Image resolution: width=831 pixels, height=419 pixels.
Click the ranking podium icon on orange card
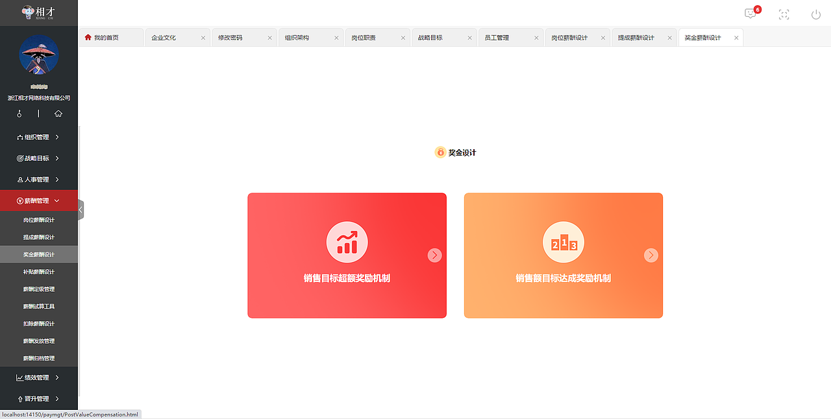coord(564,243)
